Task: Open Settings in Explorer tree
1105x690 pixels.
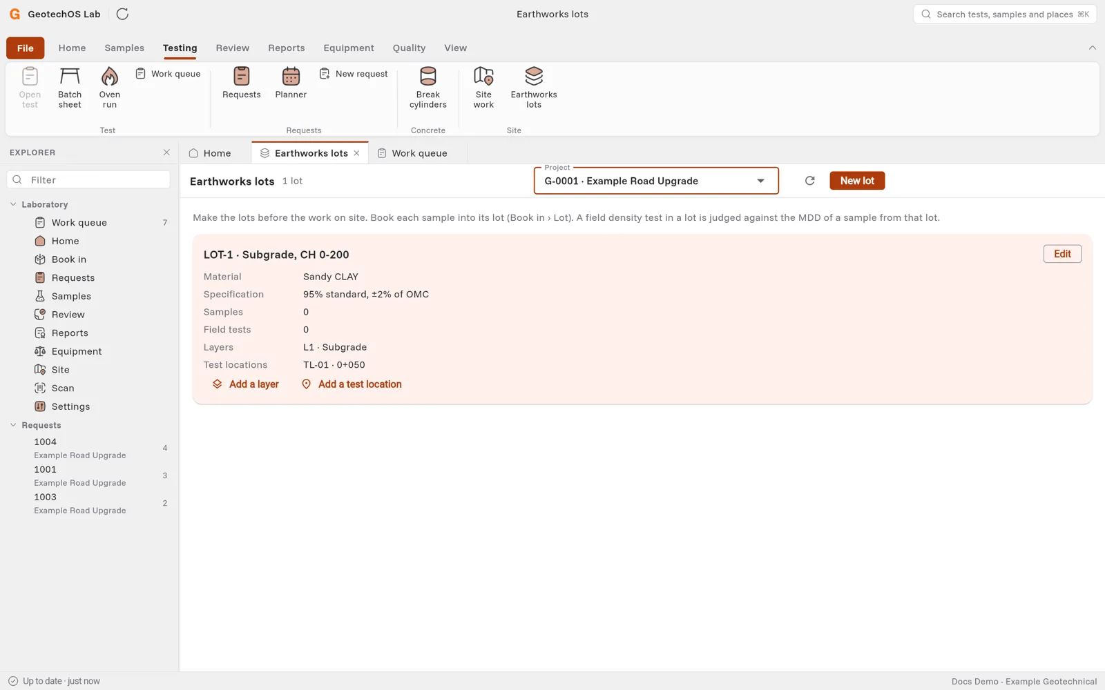Action: click(70, 406)
